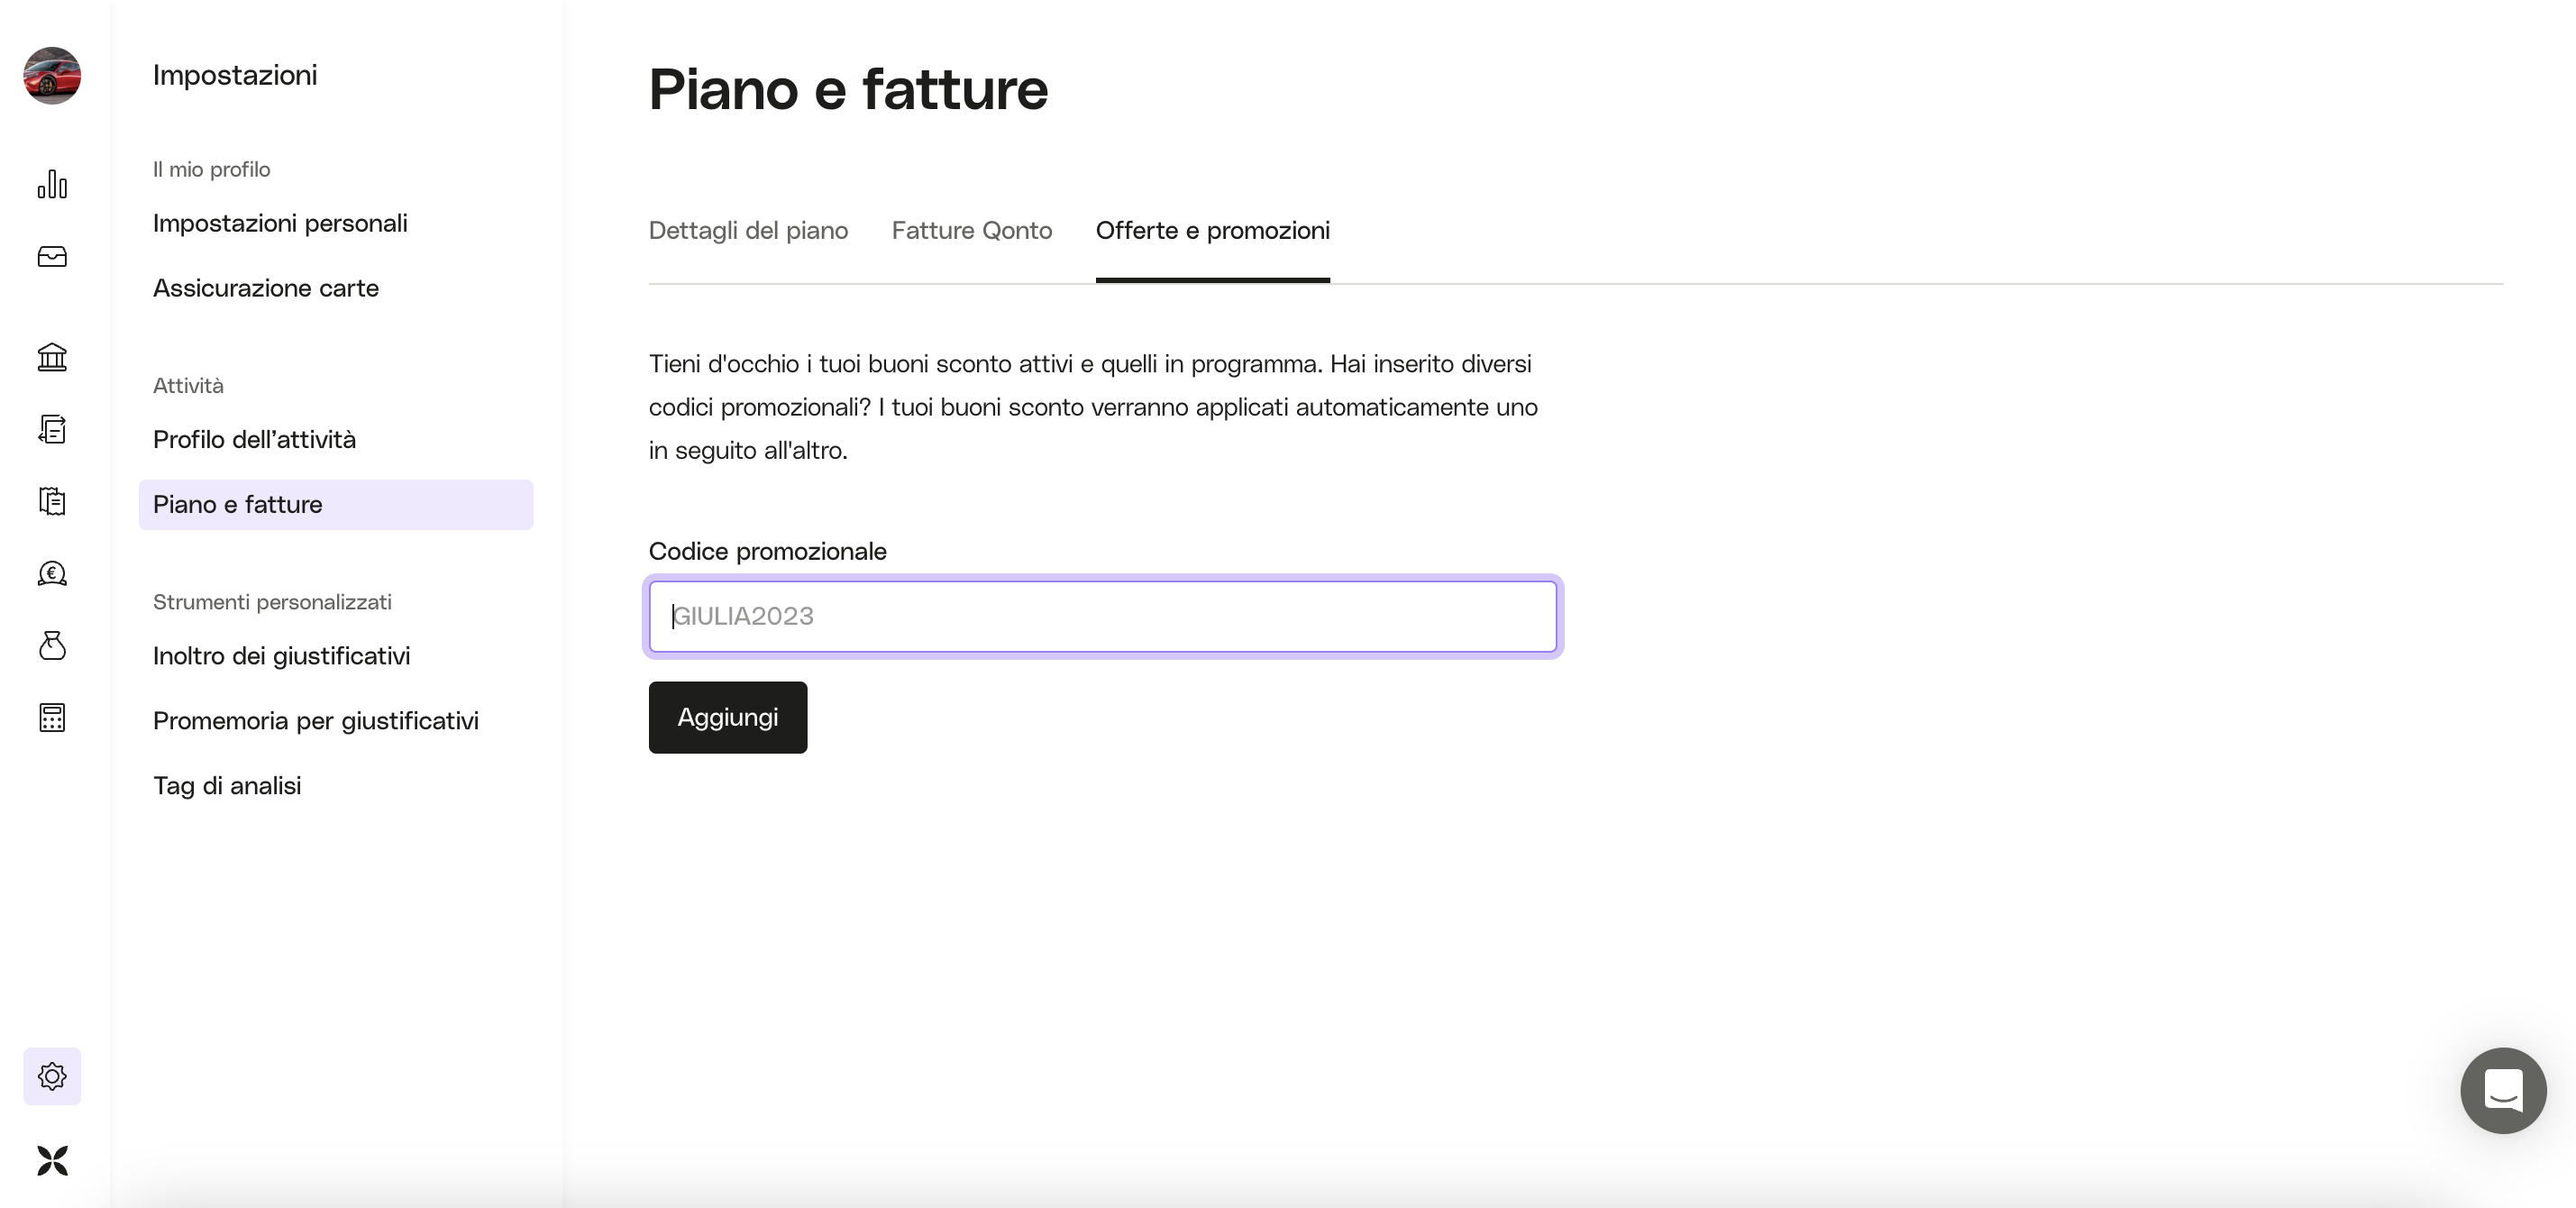Switch to the Fatture Qonto tab
Image resolution: width=2576 pixels, height=1208 pixels.
971,230
